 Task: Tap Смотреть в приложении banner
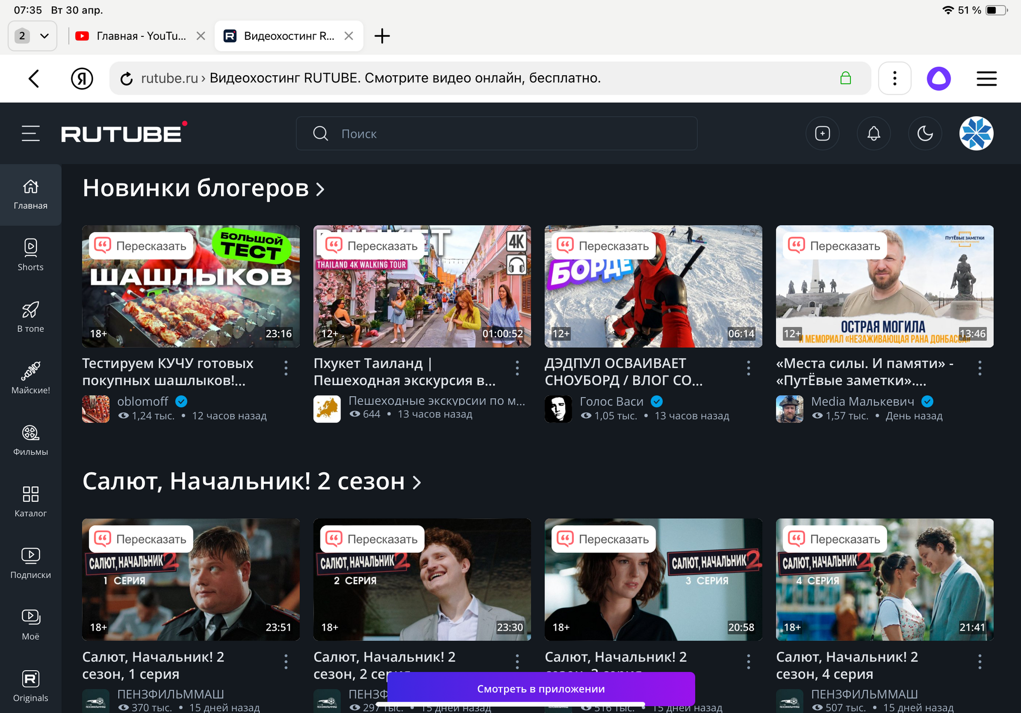pos(541,689)
